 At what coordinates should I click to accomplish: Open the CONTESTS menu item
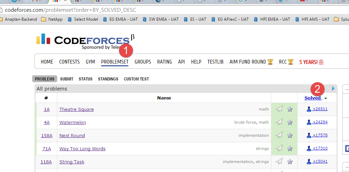tap(69, 62)
